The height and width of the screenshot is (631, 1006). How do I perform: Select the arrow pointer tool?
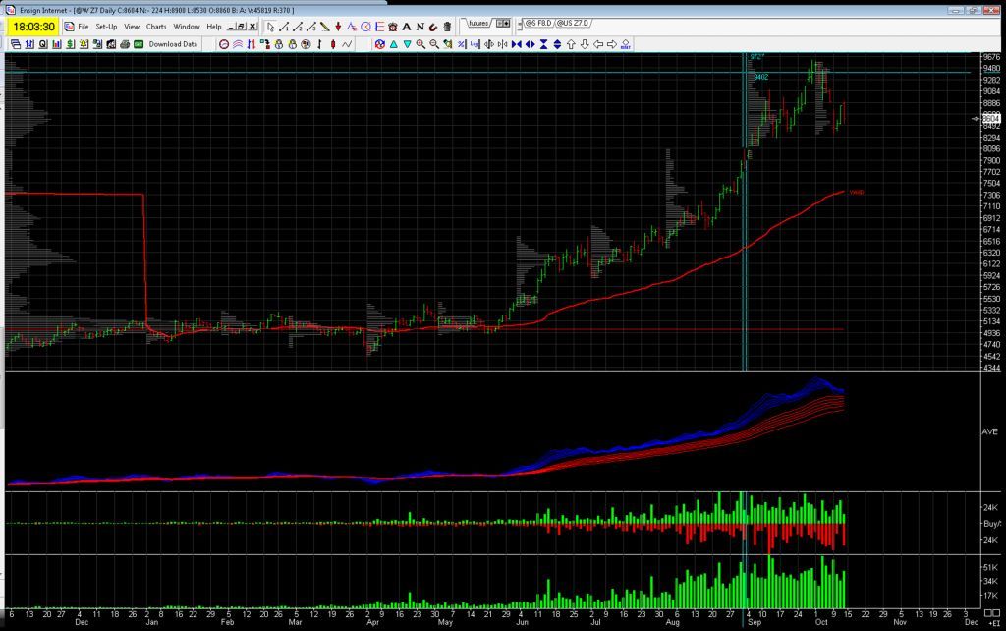tap(270, 27)
